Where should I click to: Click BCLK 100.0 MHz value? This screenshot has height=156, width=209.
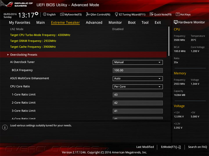[x=180, y=51]
